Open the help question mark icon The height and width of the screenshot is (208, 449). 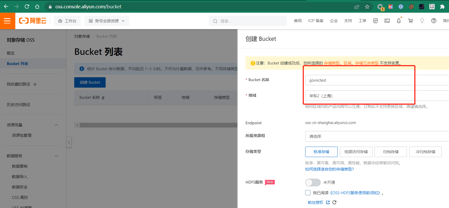[x=434, y=21]
